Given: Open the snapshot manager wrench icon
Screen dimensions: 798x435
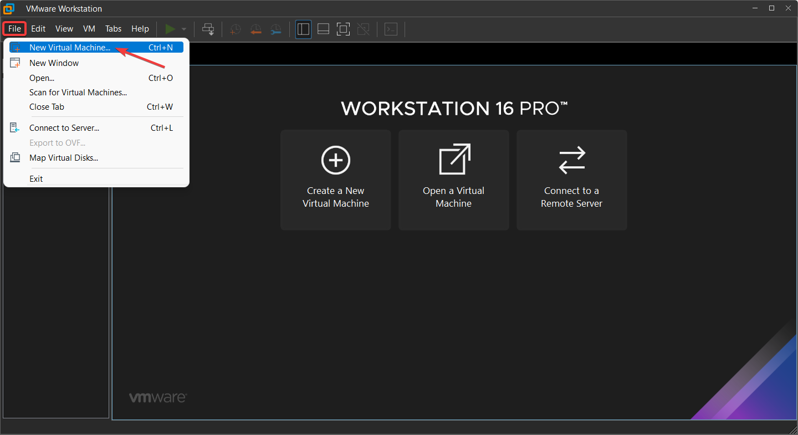Looking at the screenshot, I should pos(275,29).
